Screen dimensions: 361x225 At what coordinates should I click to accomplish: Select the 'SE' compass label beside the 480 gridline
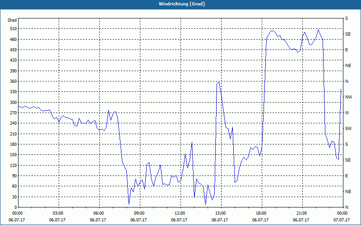click(348, 34)
